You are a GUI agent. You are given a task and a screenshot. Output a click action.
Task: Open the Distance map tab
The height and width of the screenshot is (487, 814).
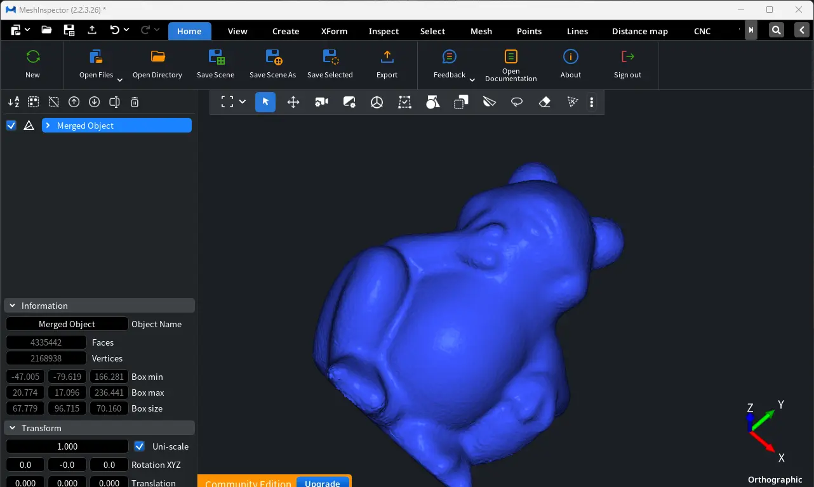pyautogui.click(x=639, y=31)
